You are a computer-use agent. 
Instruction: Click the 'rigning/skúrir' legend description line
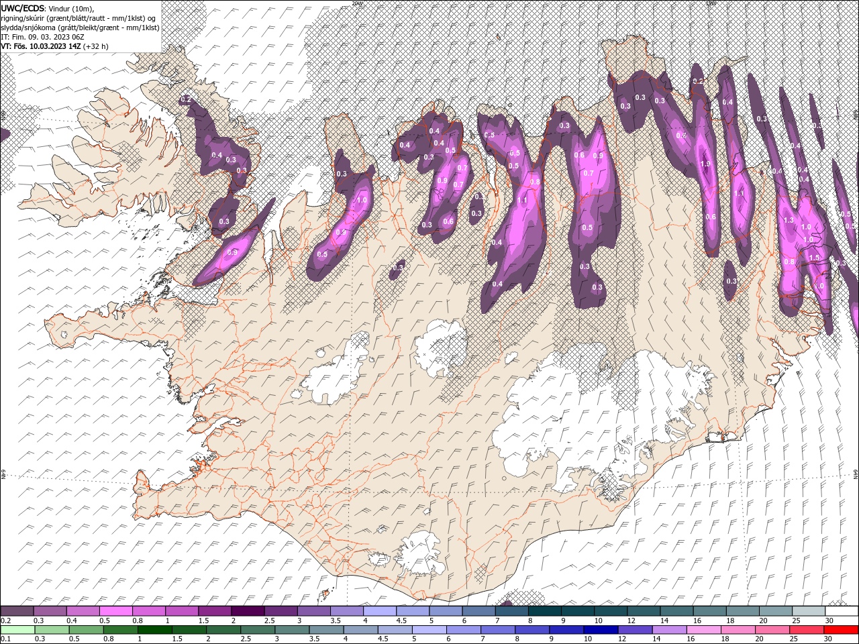[x=77, y=17]
